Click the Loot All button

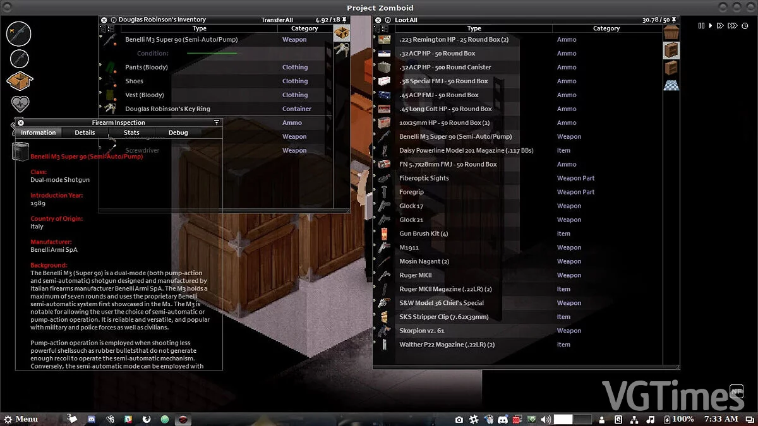point(406,20)
